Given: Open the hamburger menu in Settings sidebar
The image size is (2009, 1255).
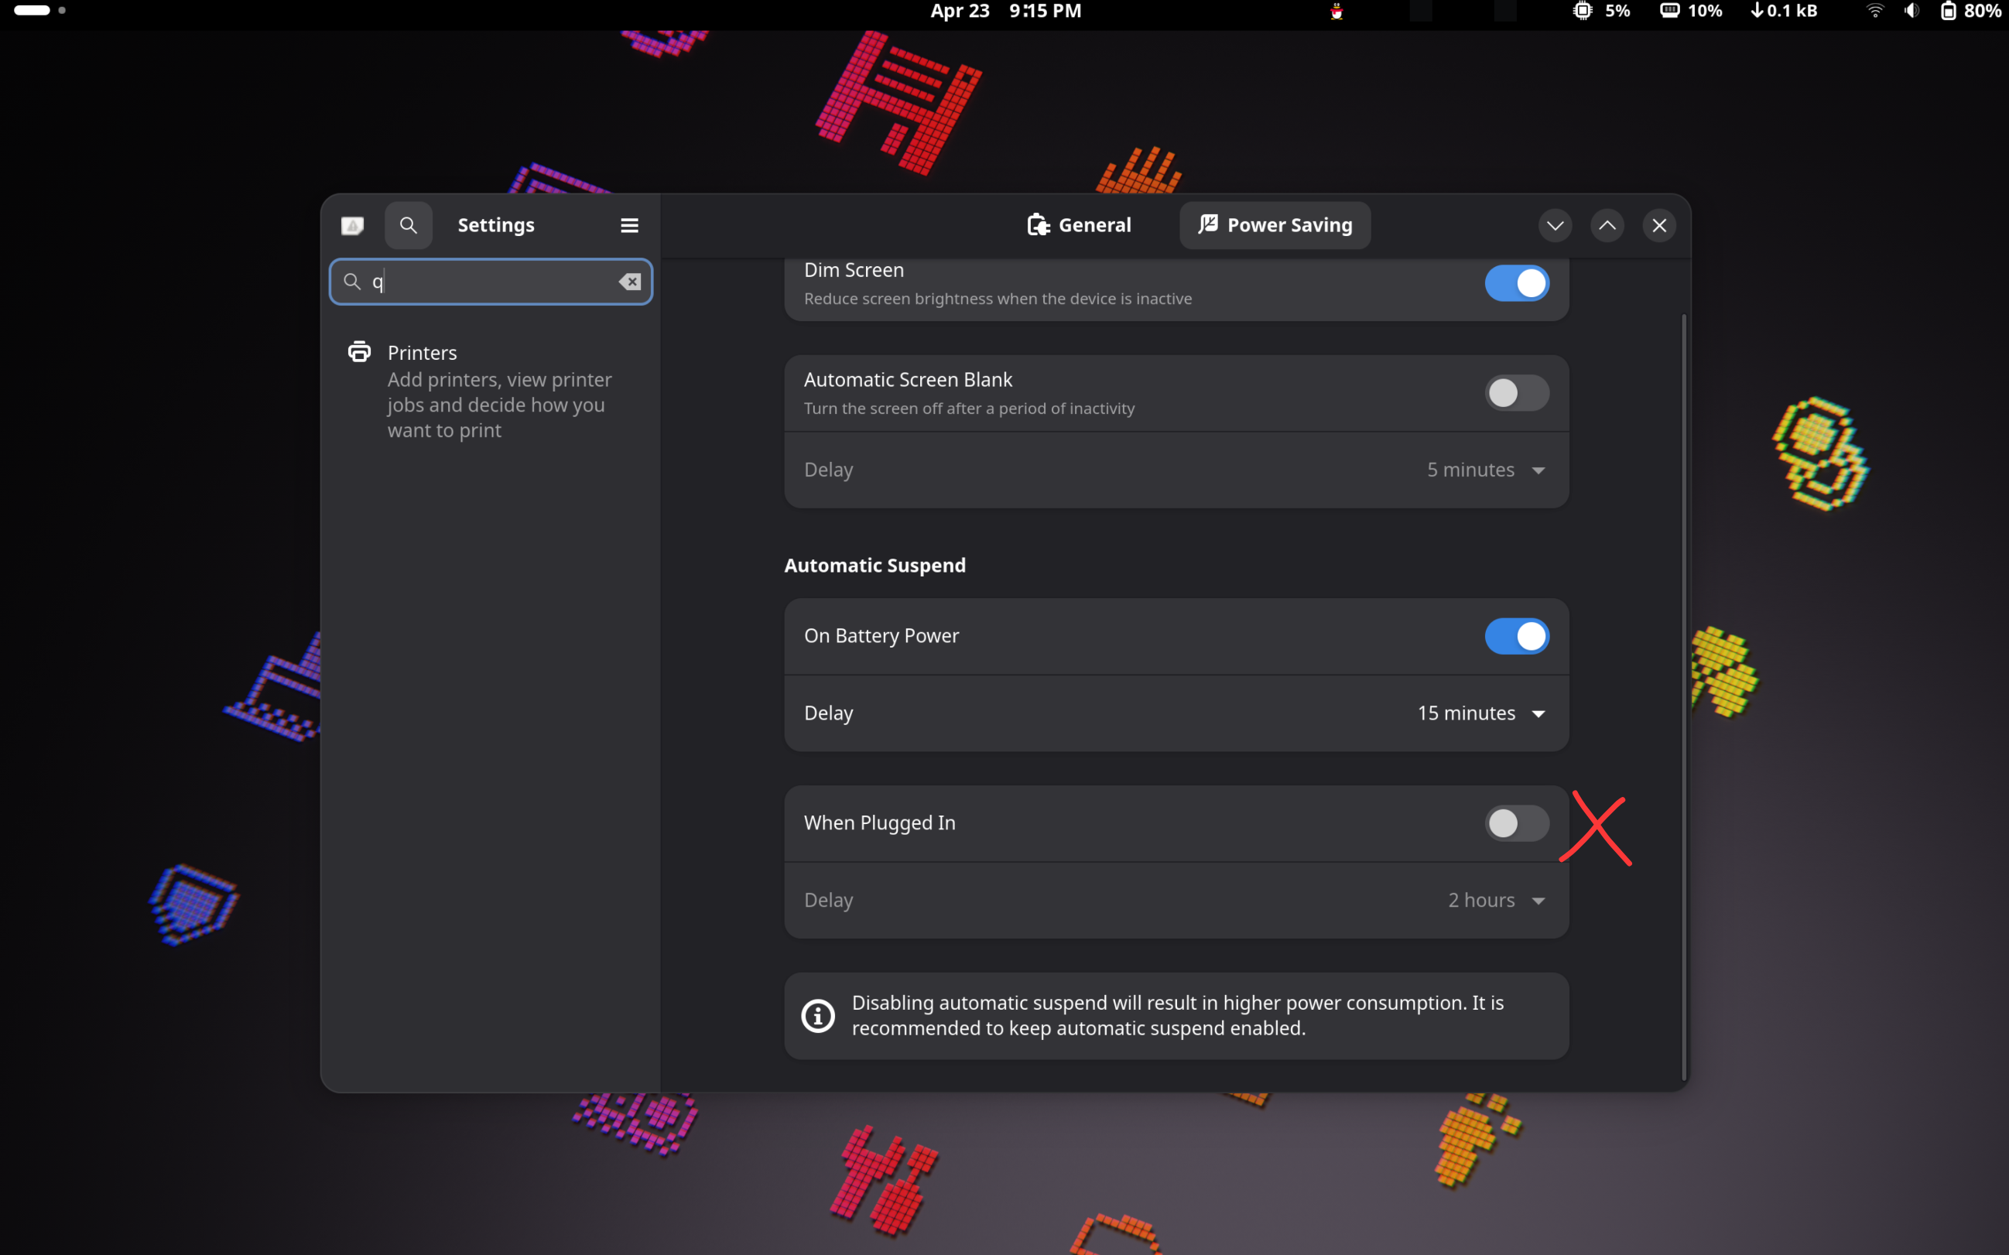Looking at the screenshot, I should [x=629, y=225].
